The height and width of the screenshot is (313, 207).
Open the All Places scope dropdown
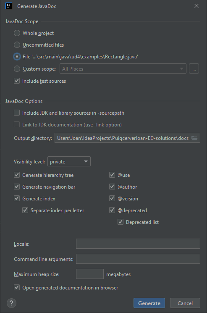pos(123,68)
